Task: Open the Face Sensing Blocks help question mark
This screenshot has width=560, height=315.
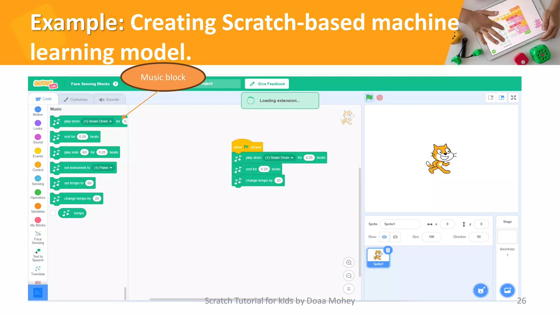Action: click(115, 84)
